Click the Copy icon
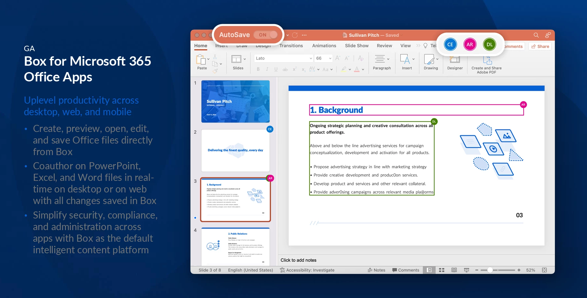The height and width of the screenshot is (298, 587). click(x=215, y=64)
